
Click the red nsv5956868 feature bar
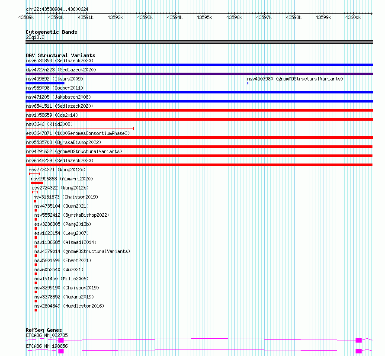coord(37,183)
